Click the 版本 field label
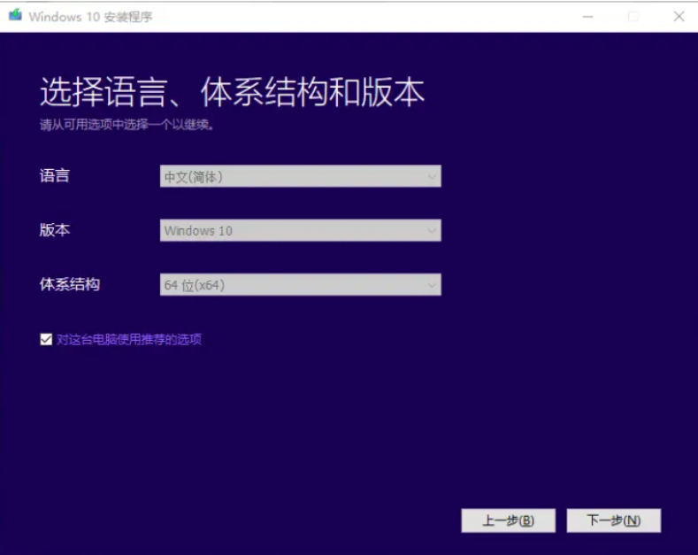This screenshot has width=698, height=555. click(55, 230)
